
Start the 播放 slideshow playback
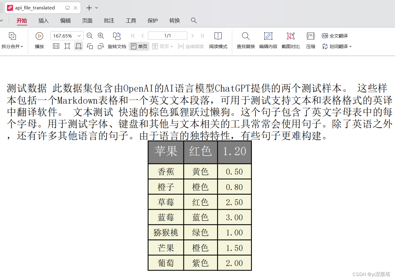coord(39,40)
